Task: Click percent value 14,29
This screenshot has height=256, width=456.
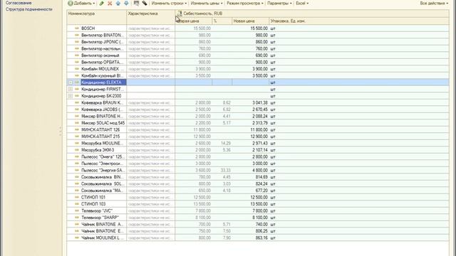Action: [226, 144]
